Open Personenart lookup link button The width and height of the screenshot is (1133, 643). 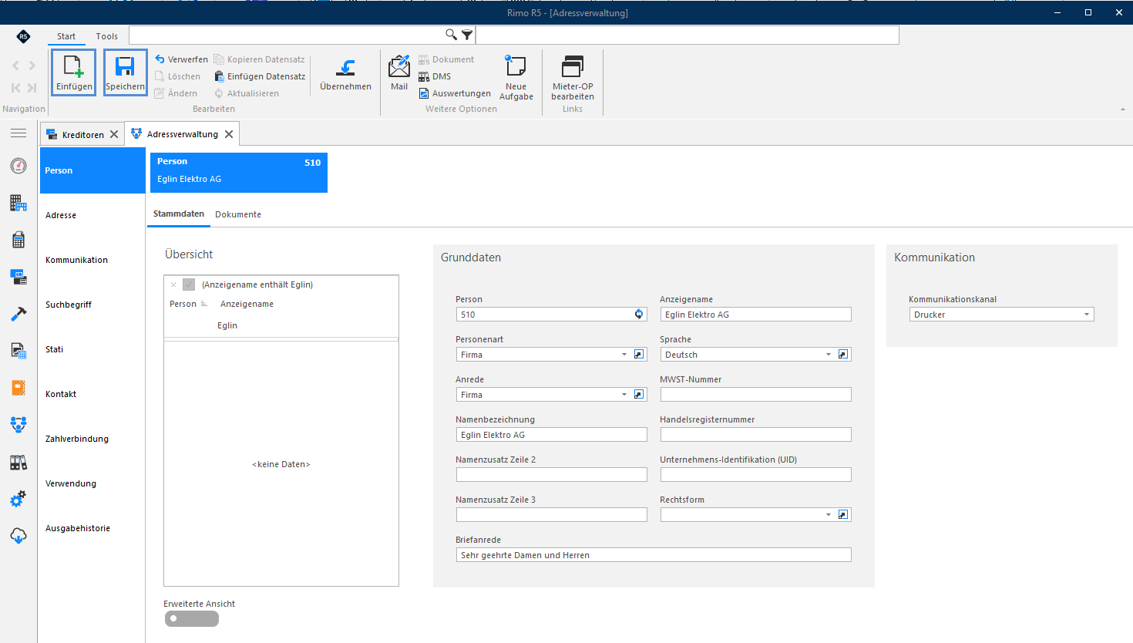639,355
